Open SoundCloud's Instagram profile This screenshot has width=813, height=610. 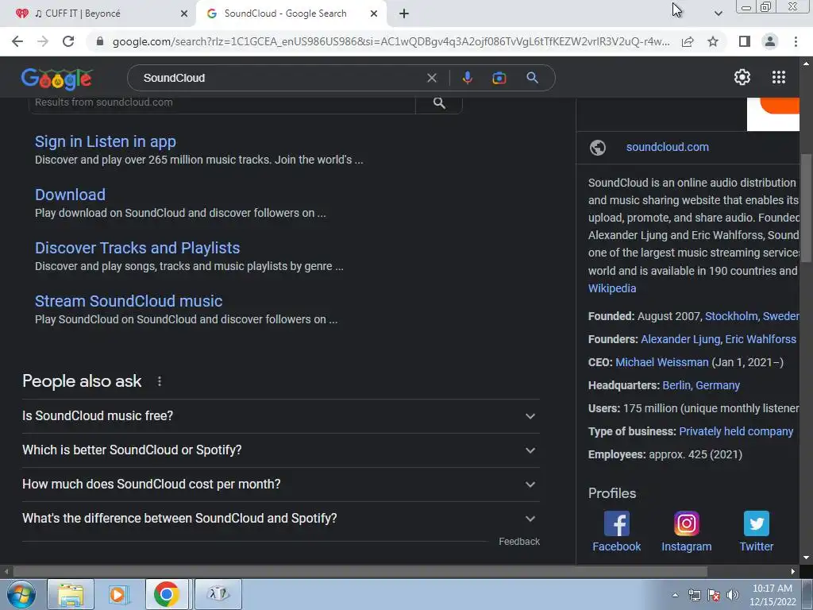point(687,531)
